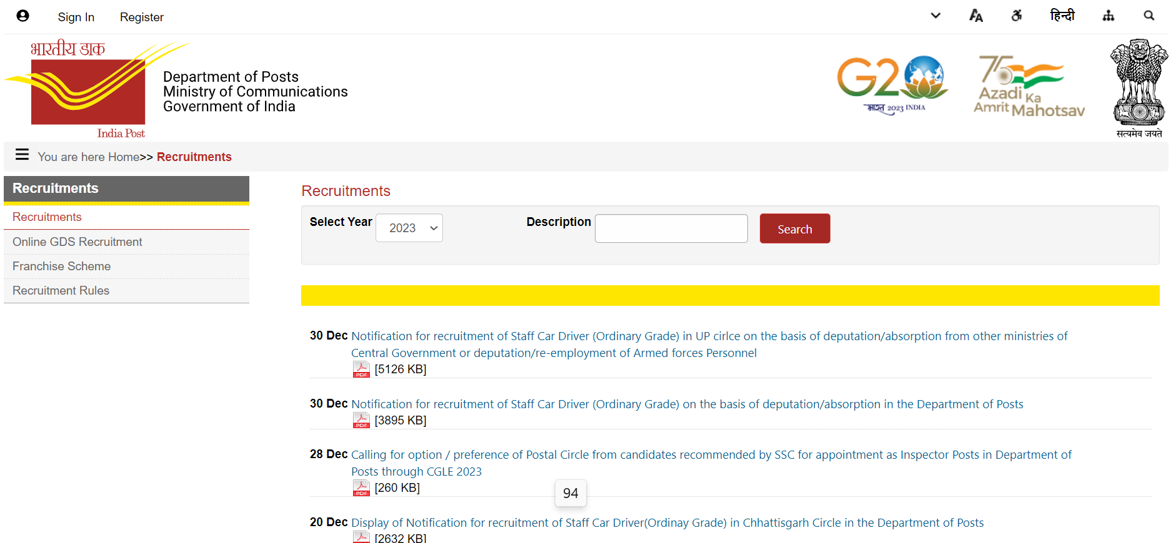Click the user profile icon

click(23, 16)
